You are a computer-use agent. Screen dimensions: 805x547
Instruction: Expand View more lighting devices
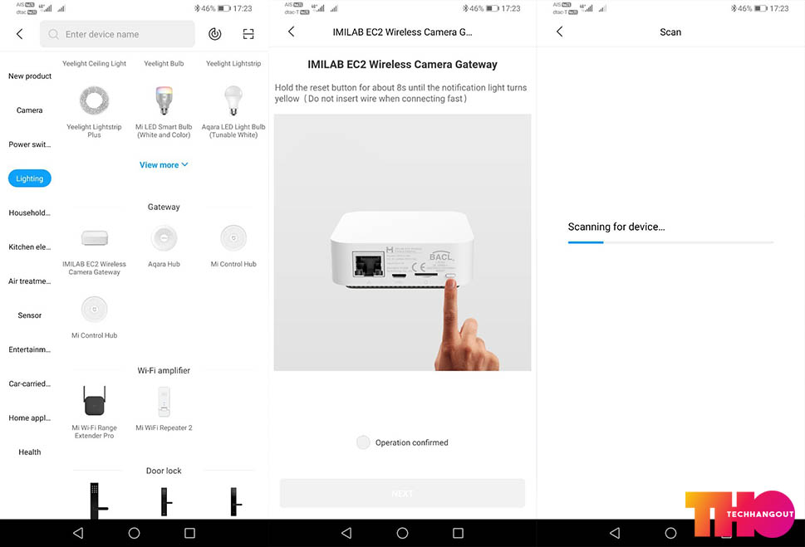(164, 164)
